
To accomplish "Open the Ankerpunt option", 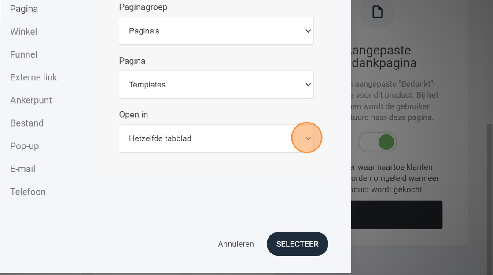I will 31,100.
